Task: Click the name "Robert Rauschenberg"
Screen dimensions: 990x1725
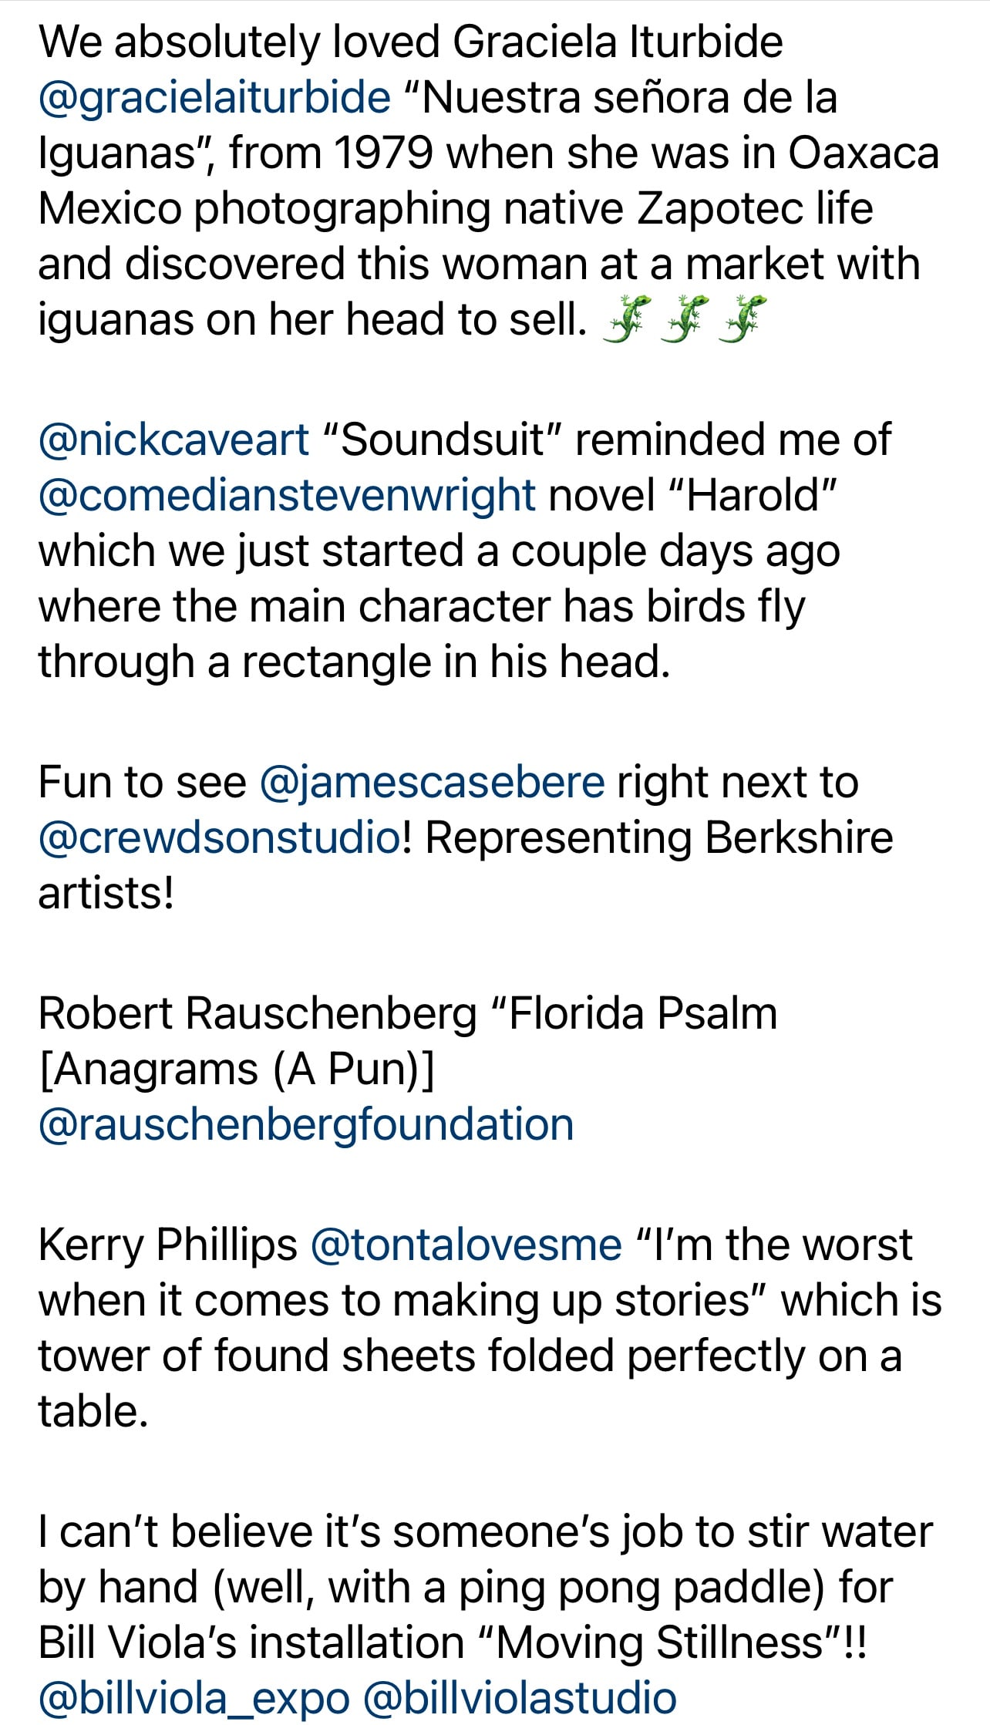Action: pyautogui.click(x=258, y=1015)
